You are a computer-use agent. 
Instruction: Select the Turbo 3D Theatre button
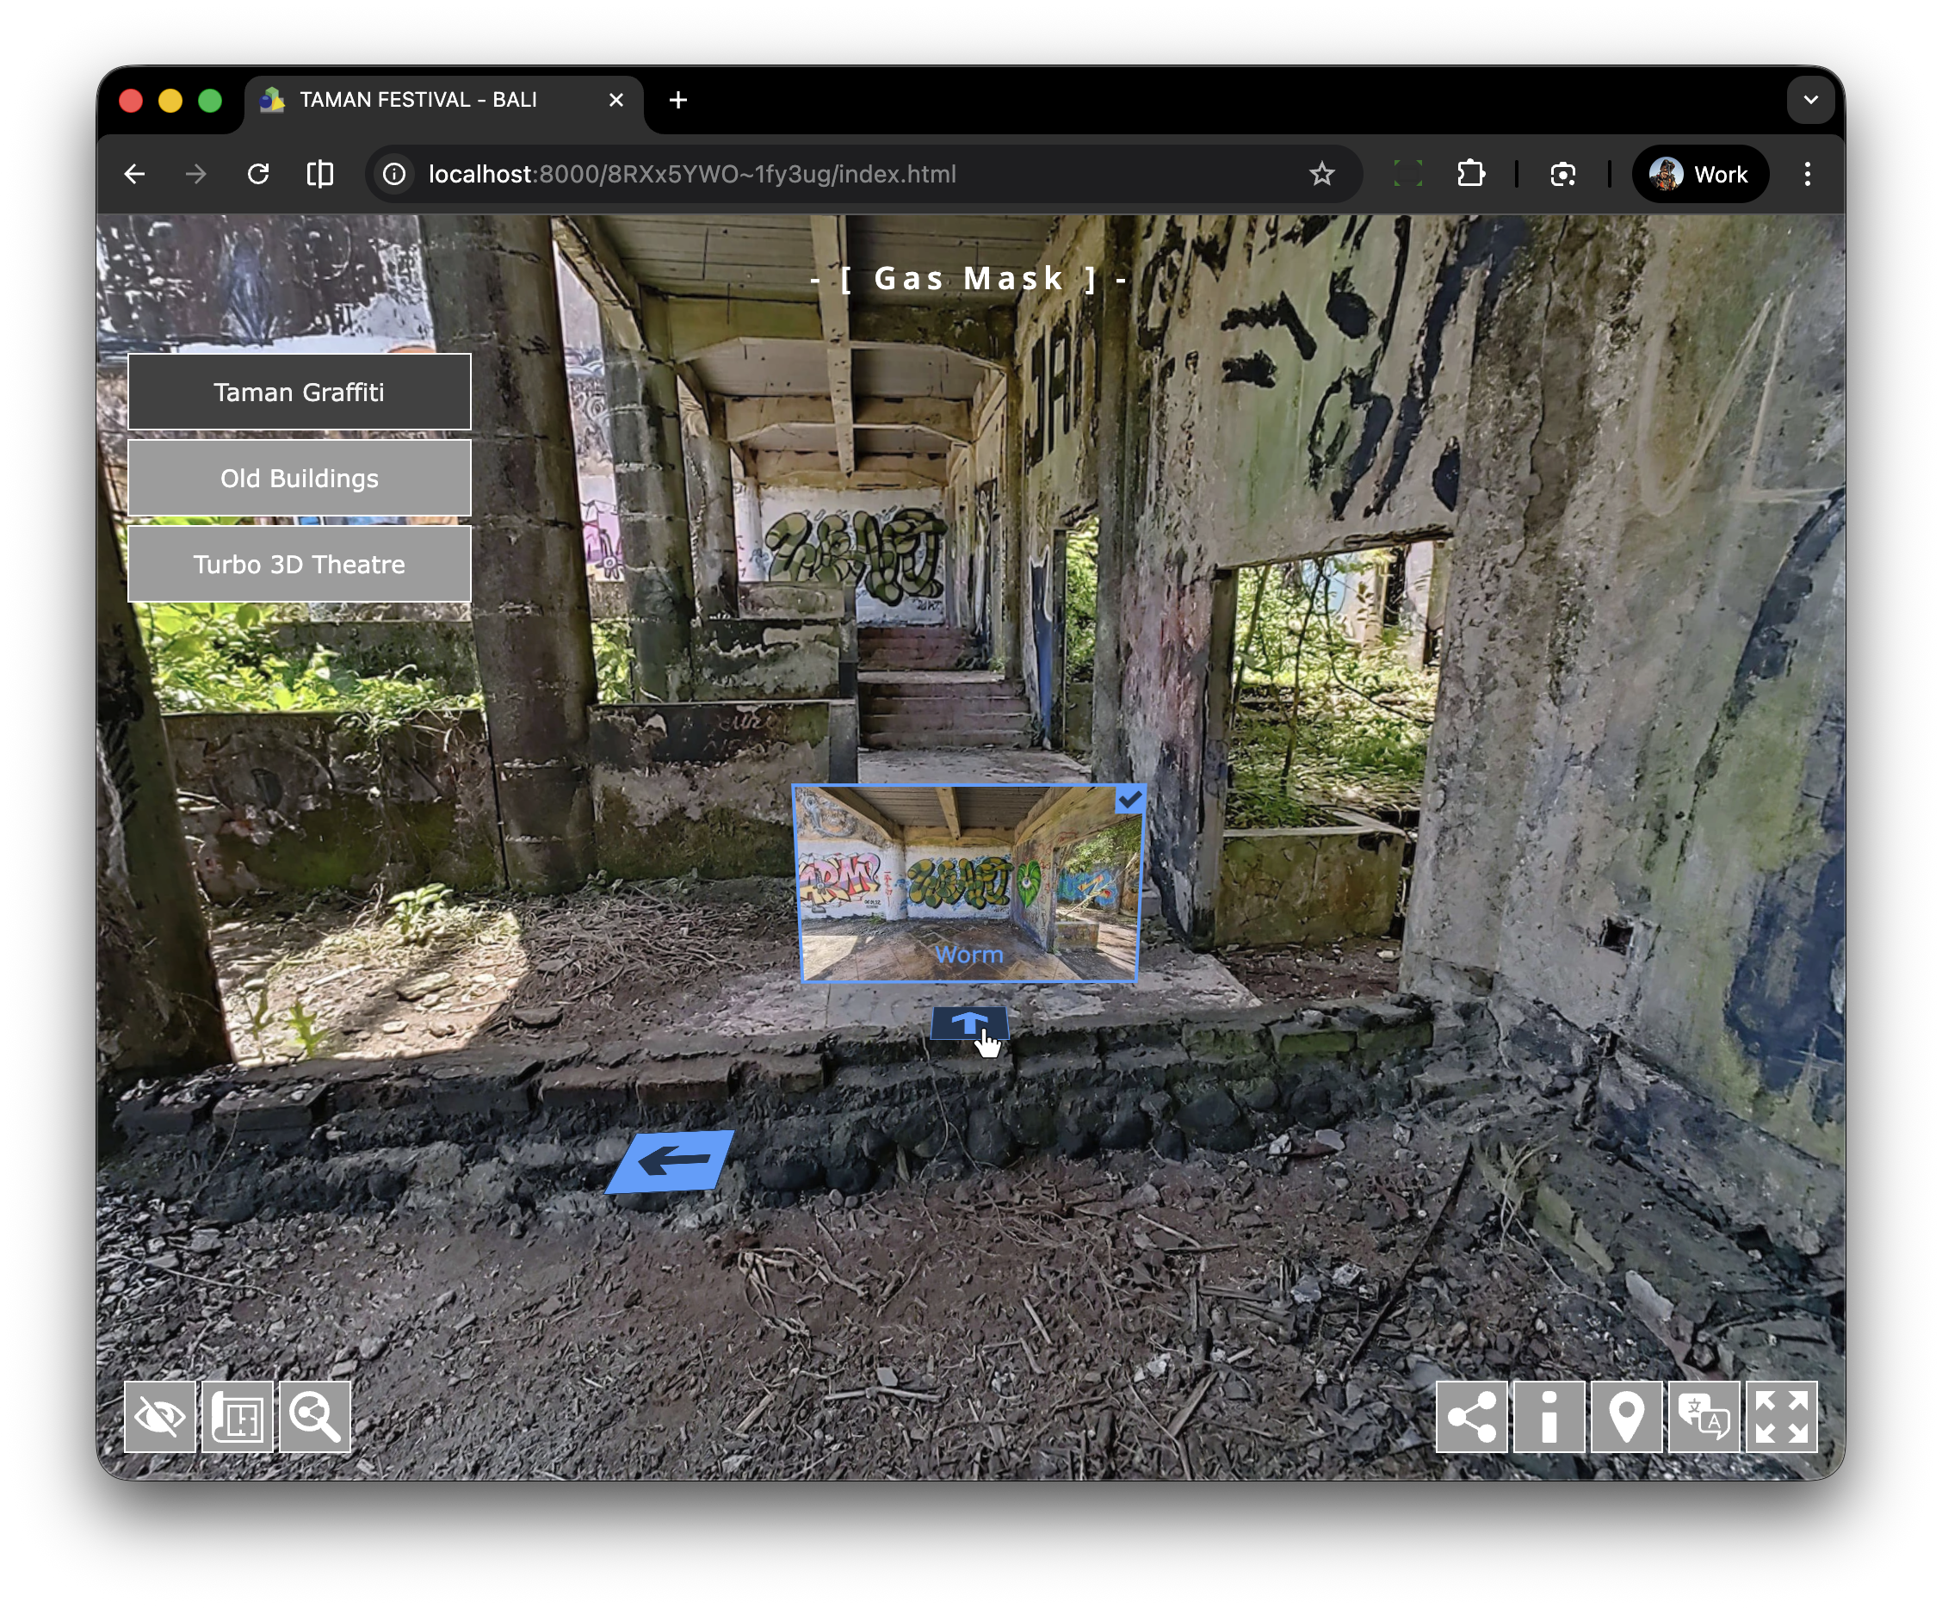point(299,564)
